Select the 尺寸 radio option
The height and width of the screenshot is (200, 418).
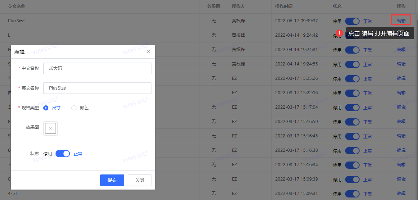pyautogui.click(x=46, y=108)
